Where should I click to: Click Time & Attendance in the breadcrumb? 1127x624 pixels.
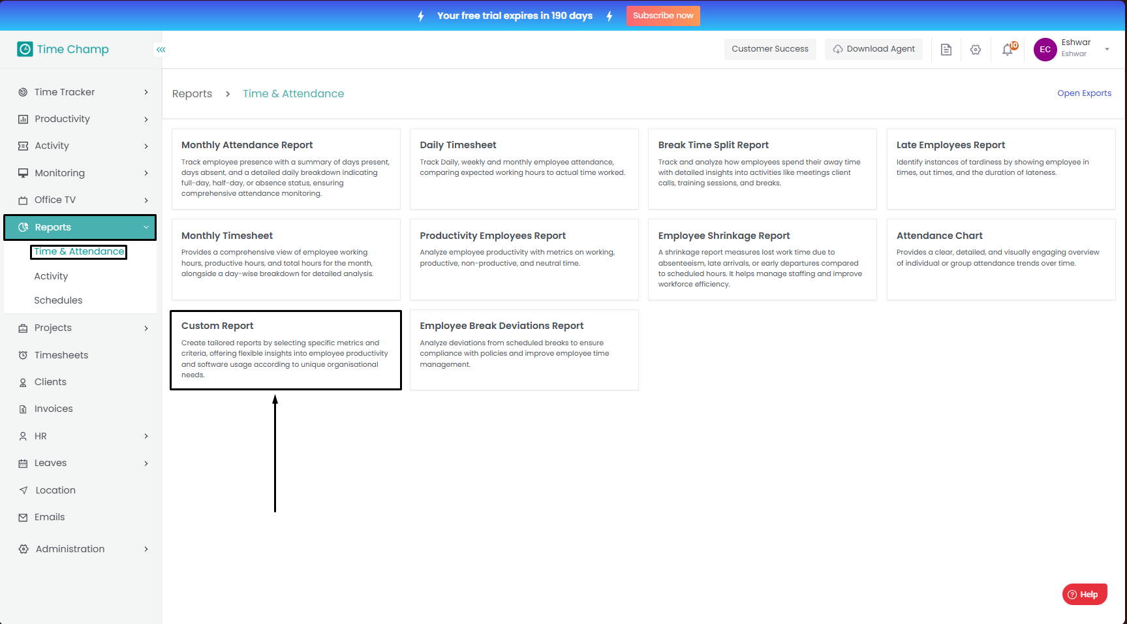pos(293,94)
